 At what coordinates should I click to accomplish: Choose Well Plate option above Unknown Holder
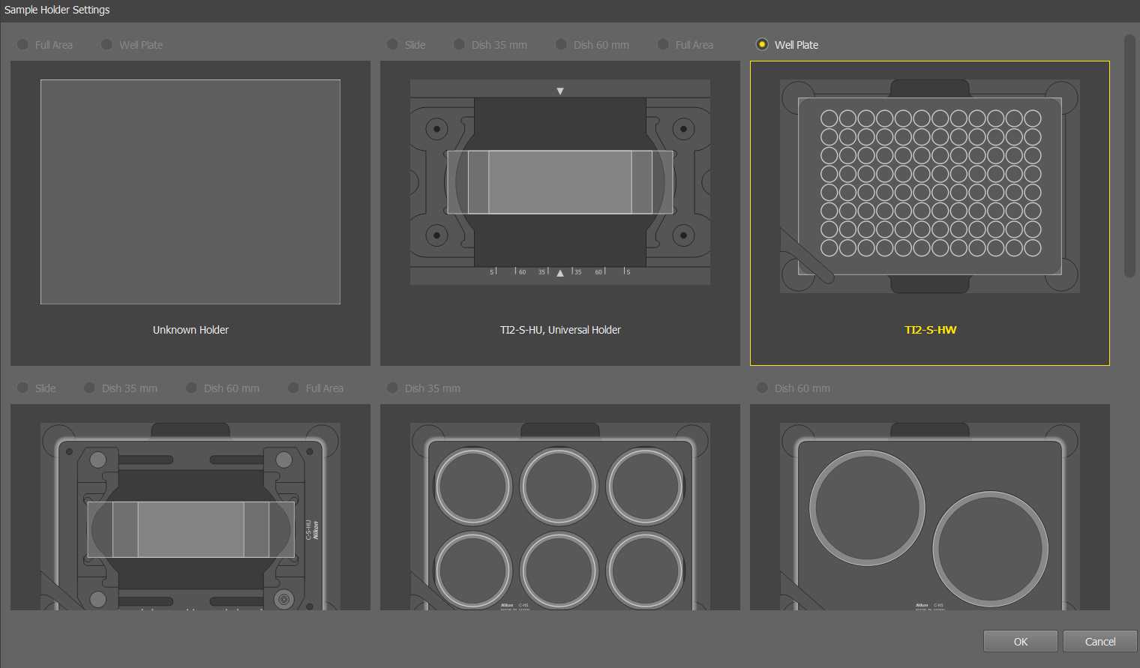pos(107,45)
